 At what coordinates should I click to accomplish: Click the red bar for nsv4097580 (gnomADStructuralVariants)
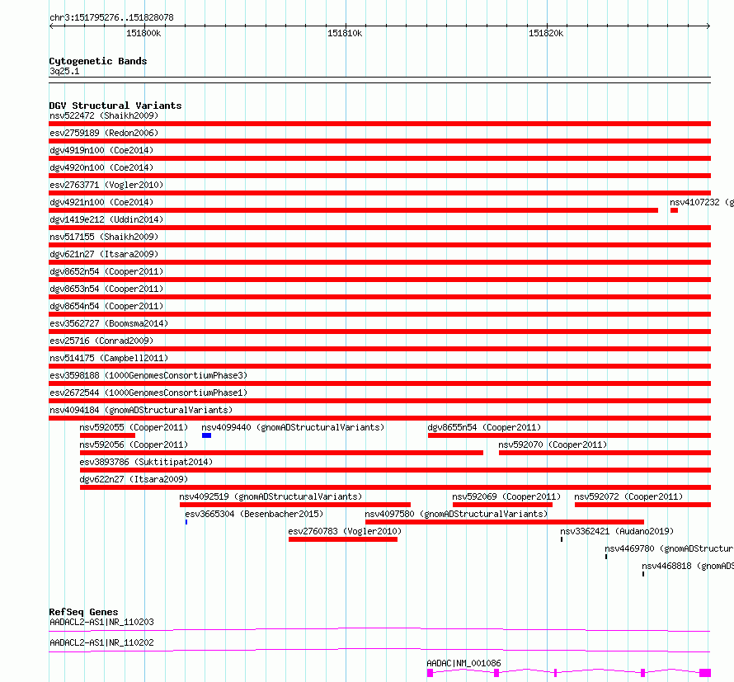click(x=505, y=522)
